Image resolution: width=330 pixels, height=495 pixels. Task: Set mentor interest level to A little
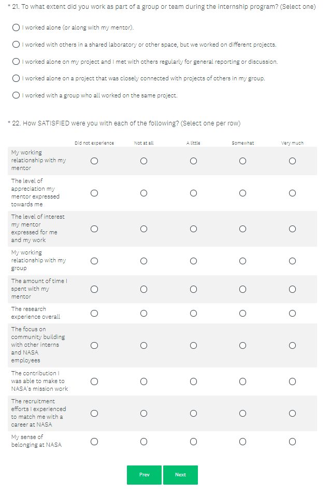point(193,229)
